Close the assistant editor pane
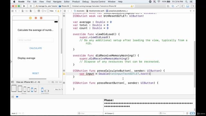Image resolution: width=206 pixels, height=116 pixels. click(194, 11)
